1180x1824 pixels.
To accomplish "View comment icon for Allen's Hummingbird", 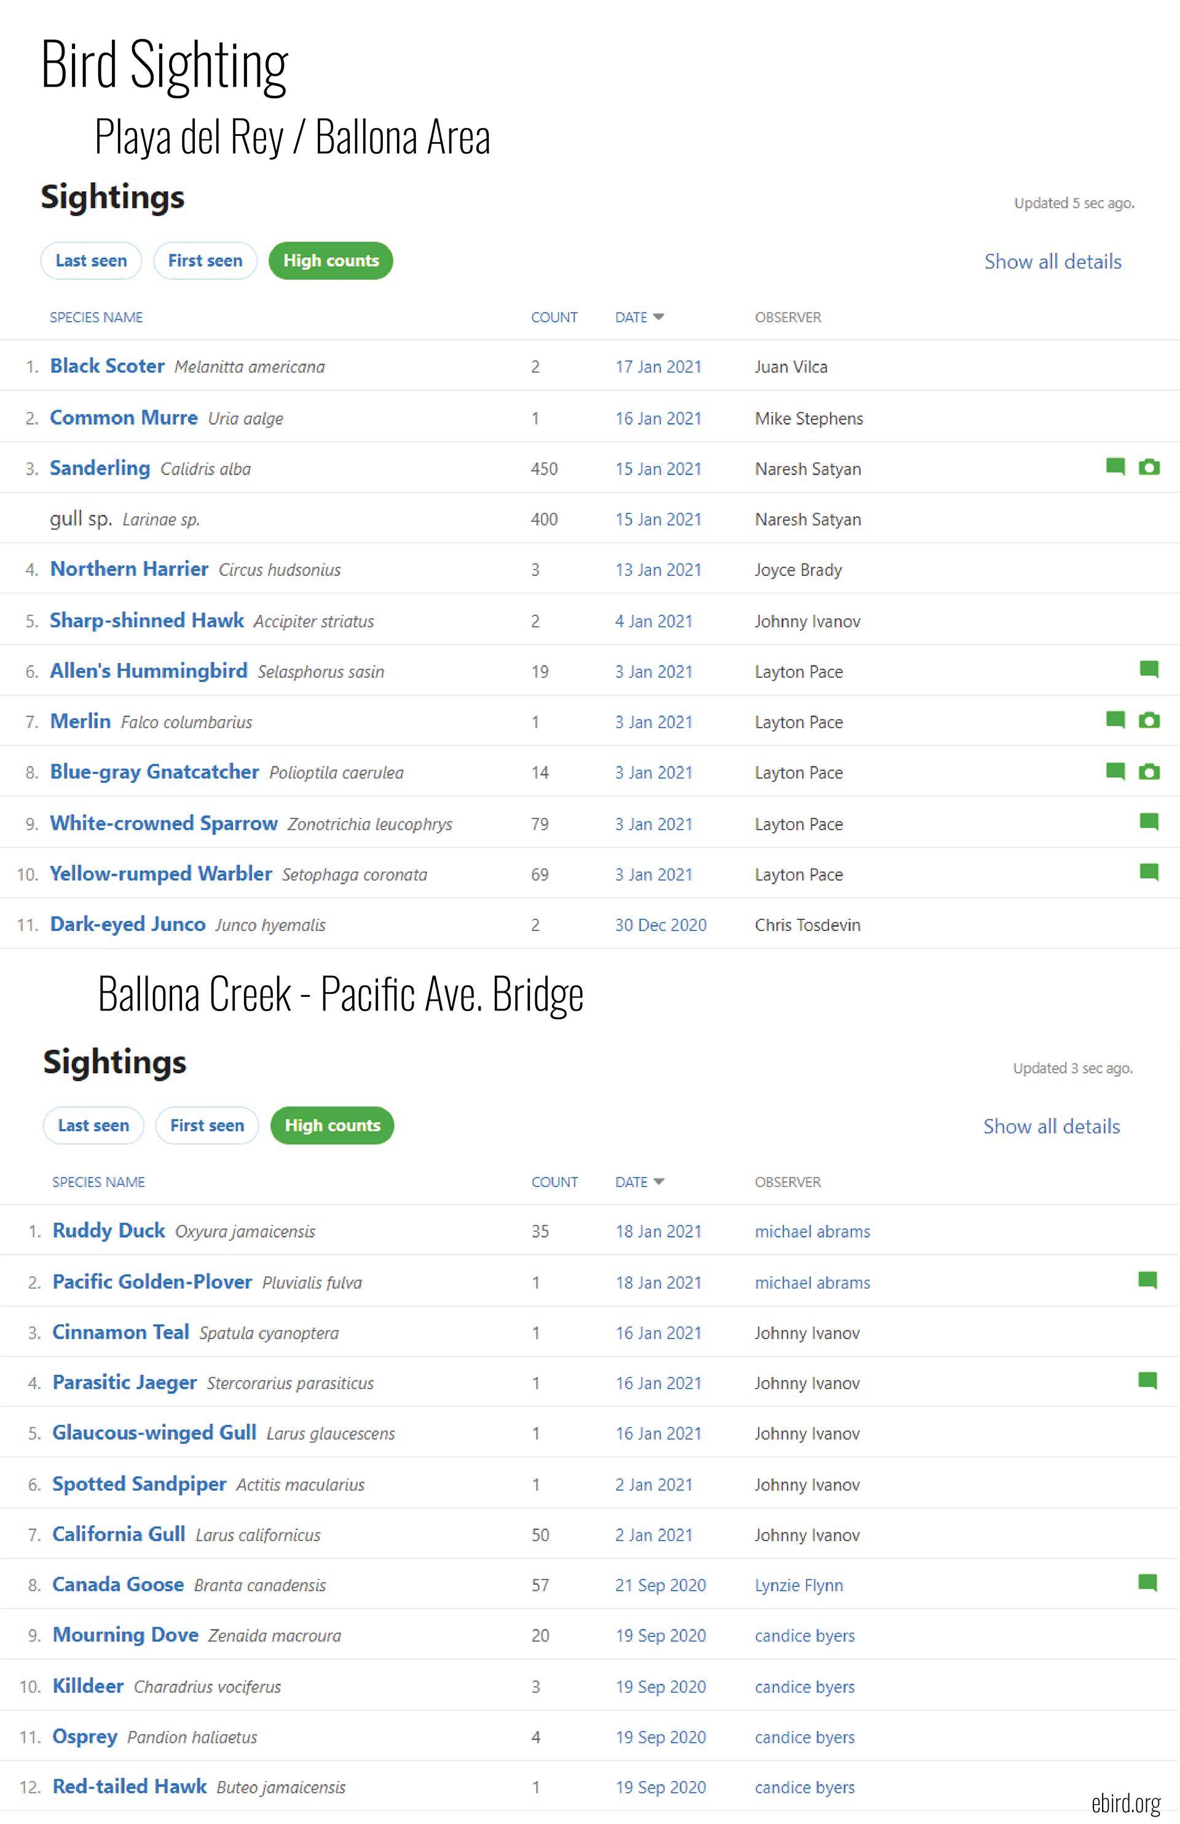I will [1149, 670].
